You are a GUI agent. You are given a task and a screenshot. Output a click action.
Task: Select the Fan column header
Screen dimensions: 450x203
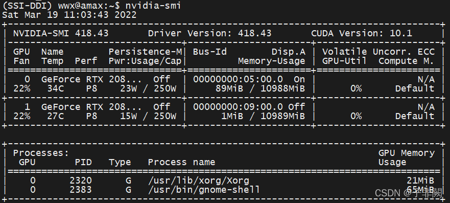pos(21,61)
